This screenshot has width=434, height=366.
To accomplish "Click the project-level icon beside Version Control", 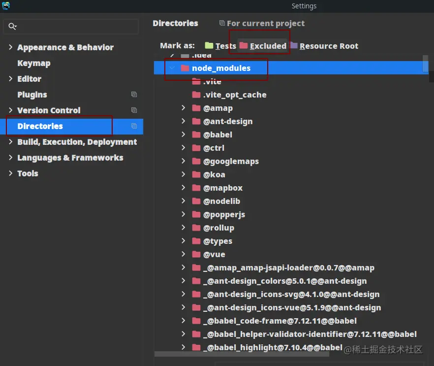I will click(x=134, y=110).
